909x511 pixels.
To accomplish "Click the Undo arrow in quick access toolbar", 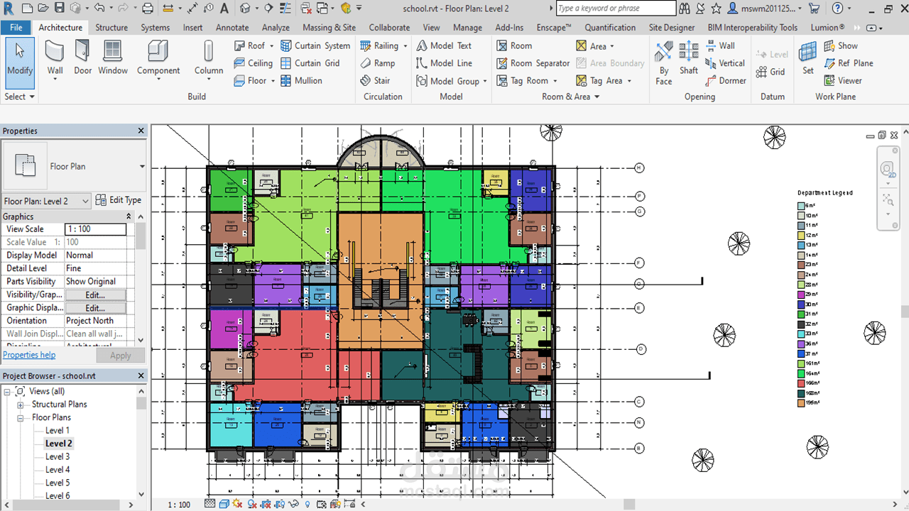I will click(x=99, y=9).
